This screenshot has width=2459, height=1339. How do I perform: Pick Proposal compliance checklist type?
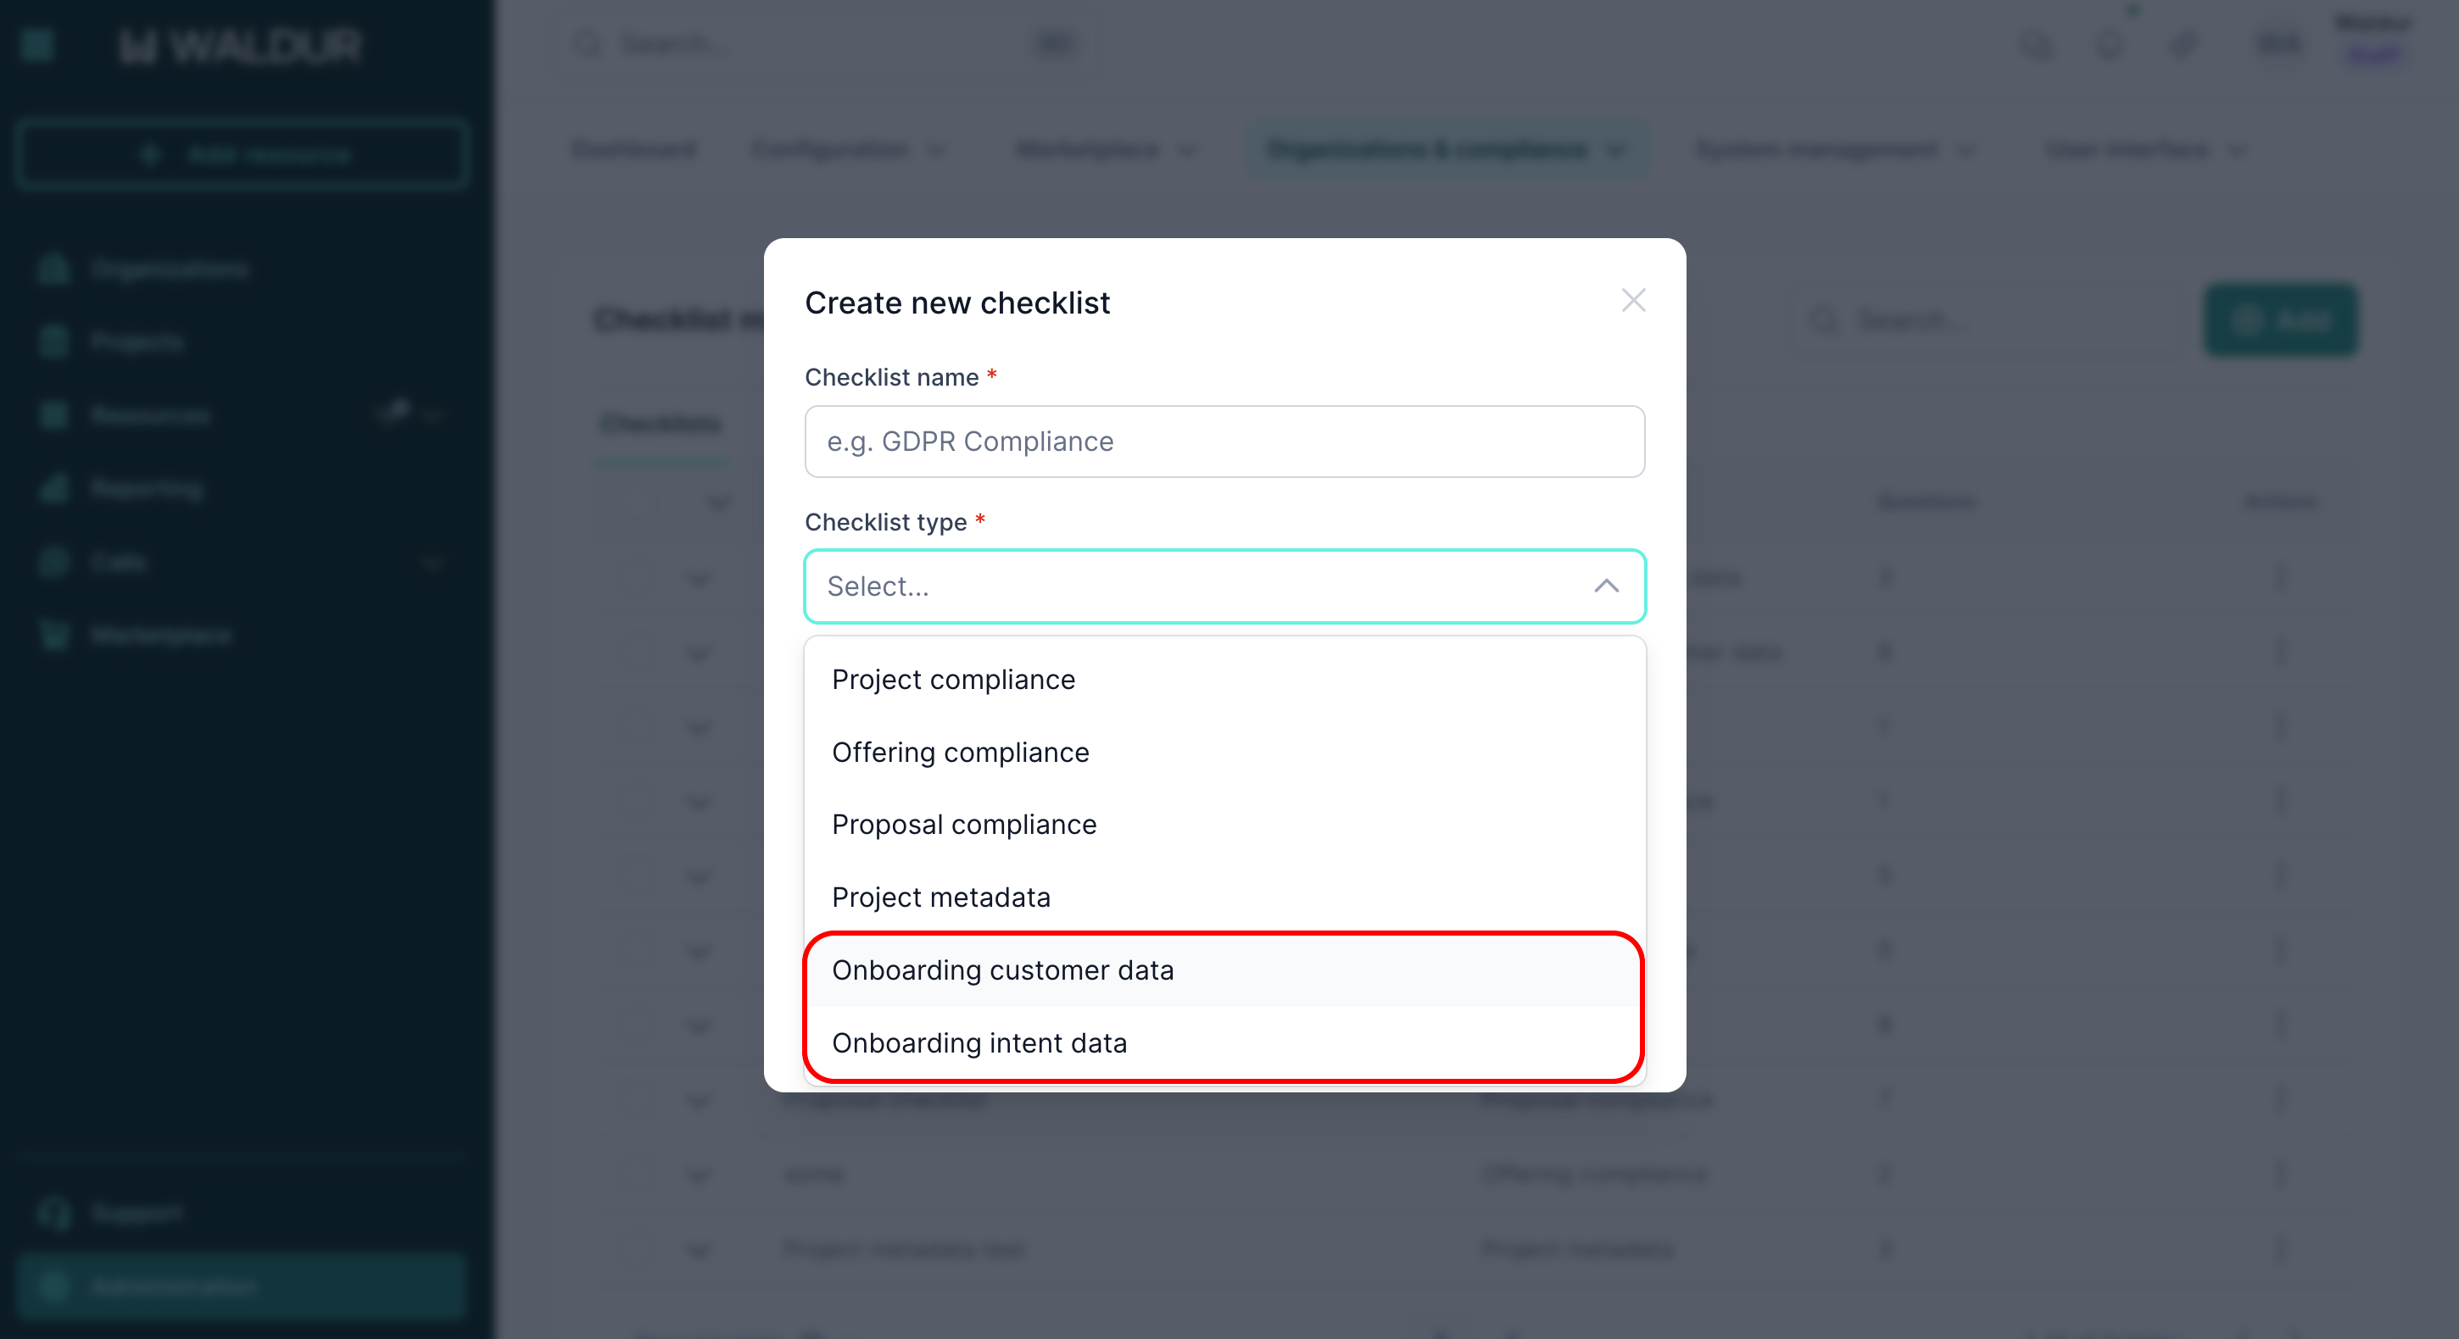click(963, 825)
